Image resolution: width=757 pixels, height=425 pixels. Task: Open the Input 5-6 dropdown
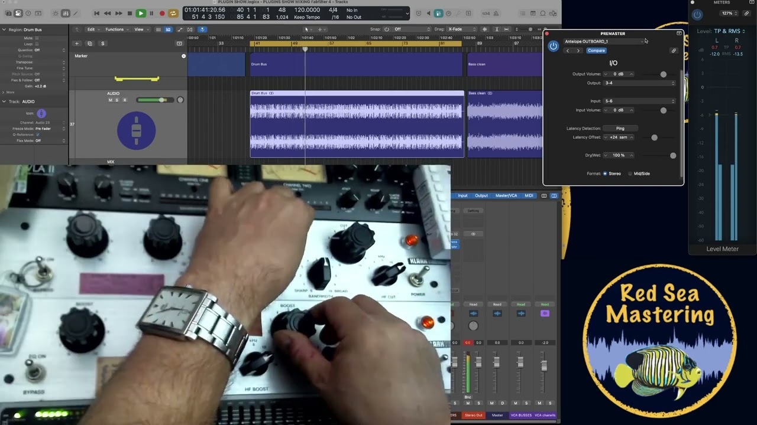click(639, 101)
